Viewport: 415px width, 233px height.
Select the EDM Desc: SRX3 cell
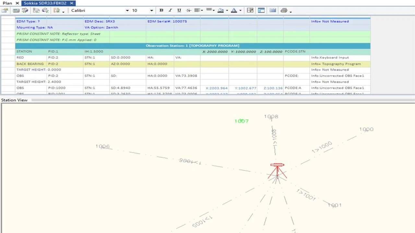[x=96, y=21]
